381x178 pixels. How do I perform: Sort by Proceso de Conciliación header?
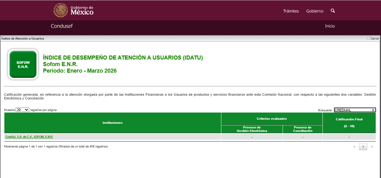(x=303, y=129)
